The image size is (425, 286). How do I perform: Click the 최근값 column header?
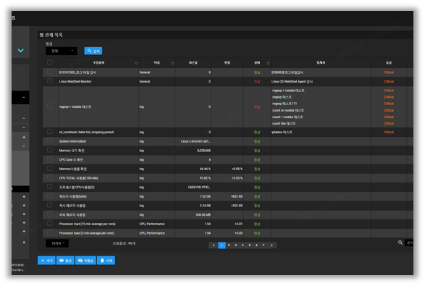coord(193,63)
